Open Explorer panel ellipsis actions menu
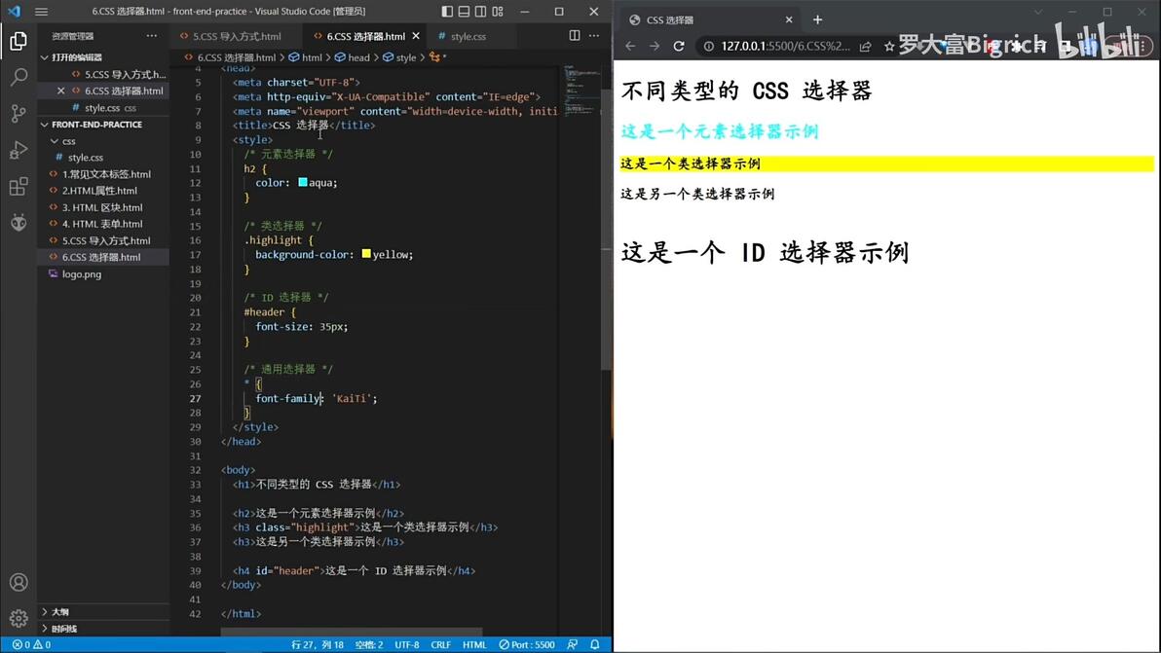 152,35
